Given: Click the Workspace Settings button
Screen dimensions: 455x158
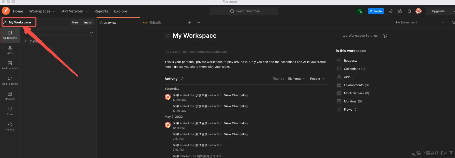Looking at the screenshot, I should 360,36.
